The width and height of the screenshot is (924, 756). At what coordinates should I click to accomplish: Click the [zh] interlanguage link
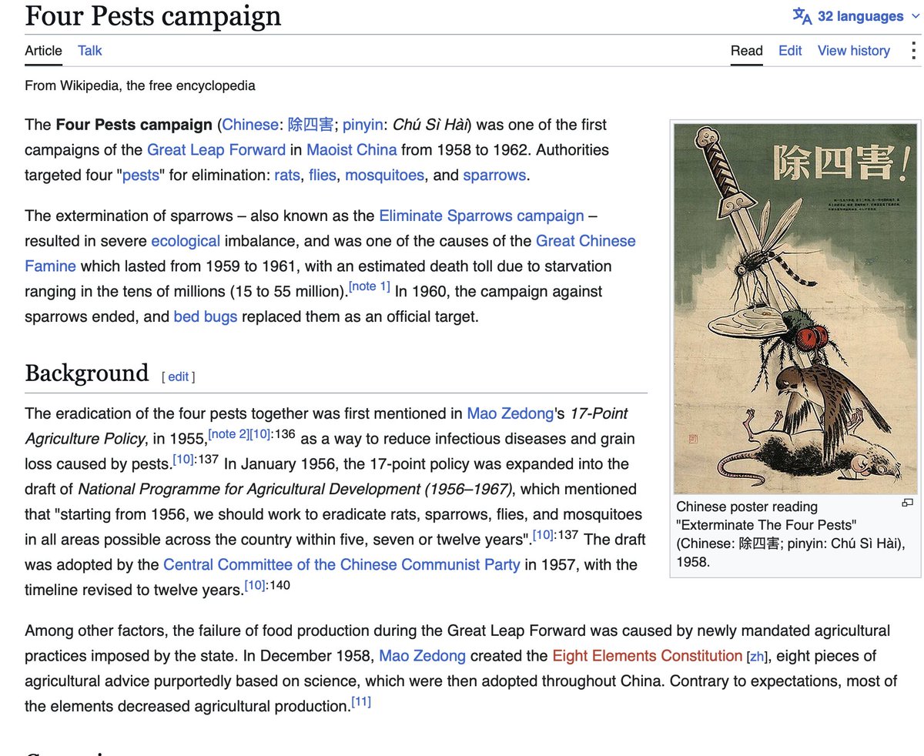pyautogui.click(x=758, y=657)
